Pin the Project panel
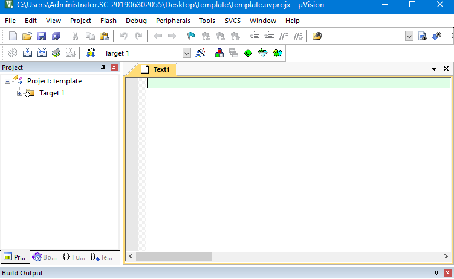454x279 pixels. (x=103, y=68)
